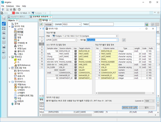Open the View menu
This screenshot has width=161, height=122.
click(18, 6)
